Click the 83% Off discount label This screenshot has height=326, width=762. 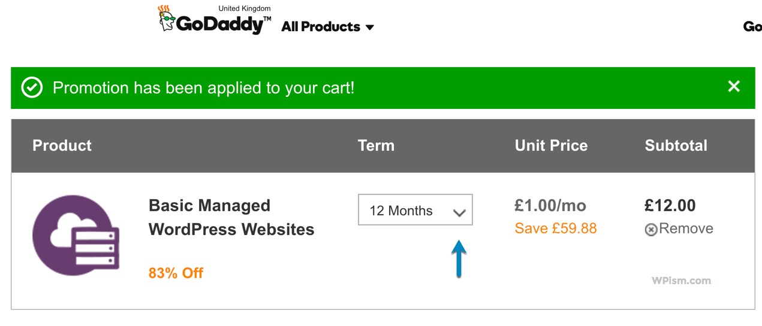pos(176,273)
